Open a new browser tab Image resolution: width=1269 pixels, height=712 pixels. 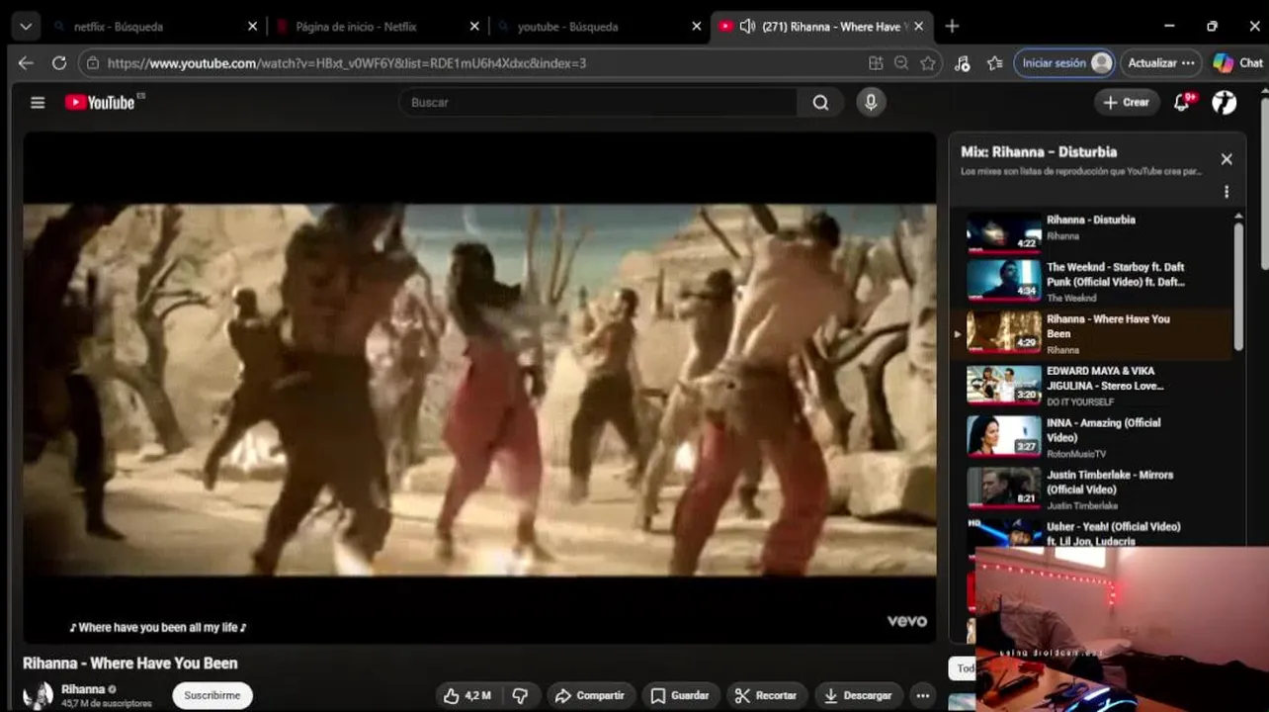pyautogui.click(x=952, y=27)
